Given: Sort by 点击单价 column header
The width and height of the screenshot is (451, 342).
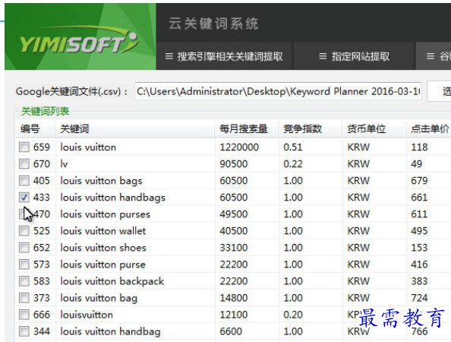Looking at the screenshot, I should (x=429, y=128).
